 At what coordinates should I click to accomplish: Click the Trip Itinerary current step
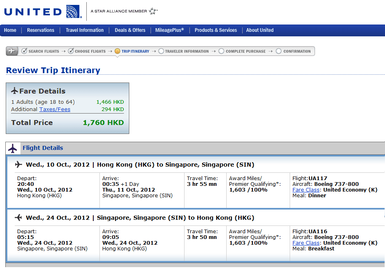click(x=132, y=51)
